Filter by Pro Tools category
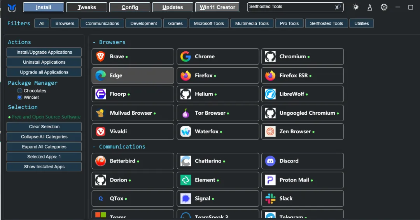The height and width of the screenshot is (220, 420). [289, 23]
